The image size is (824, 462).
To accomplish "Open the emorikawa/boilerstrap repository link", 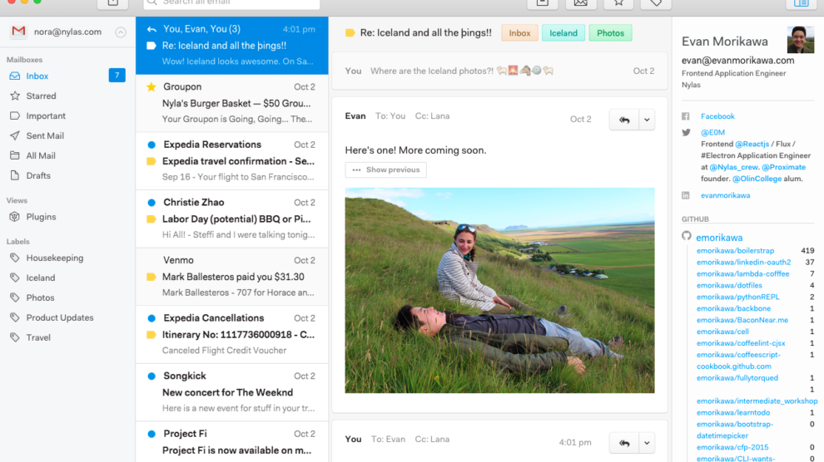I will 735,251.
